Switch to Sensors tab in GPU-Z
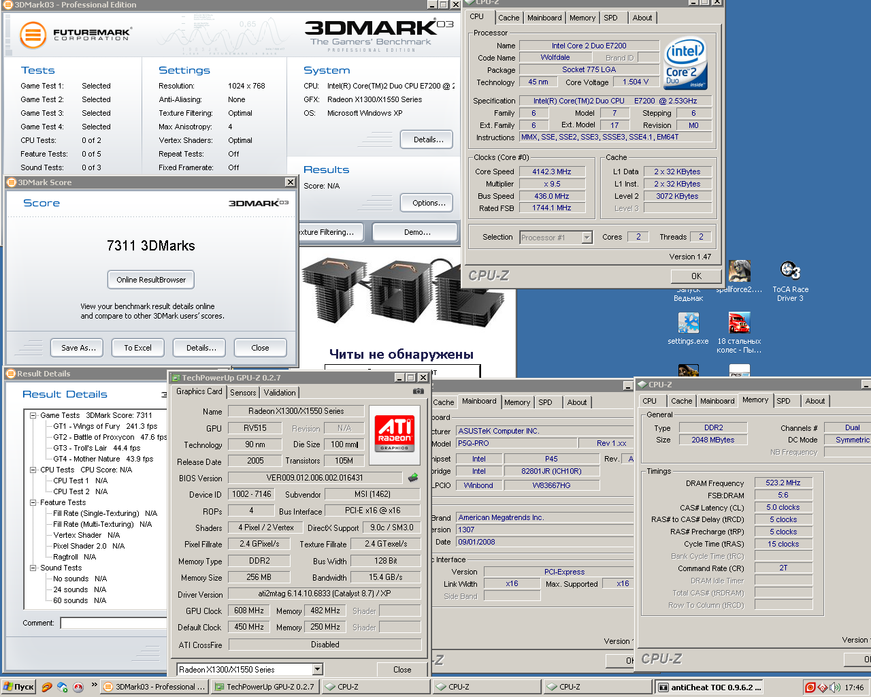This screenshot has height=697, width=871. [x=243, y=393]
